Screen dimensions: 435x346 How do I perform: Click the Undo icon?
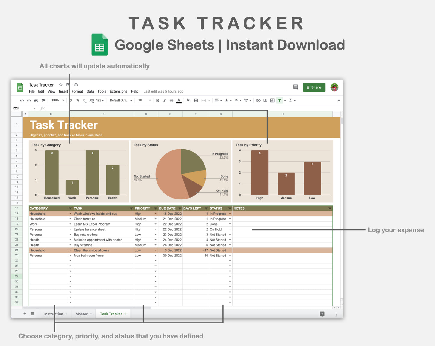(x=22, y=100)
